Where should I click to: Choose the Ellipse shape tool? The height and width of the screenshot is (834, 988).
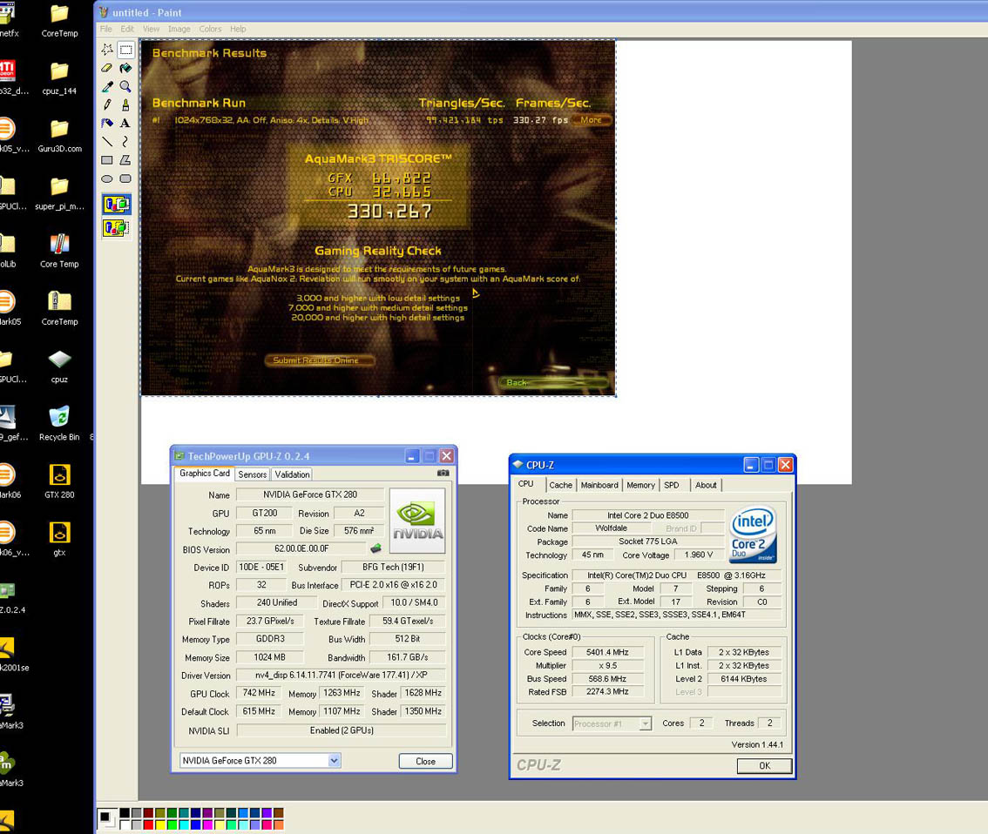coord(107,178)
